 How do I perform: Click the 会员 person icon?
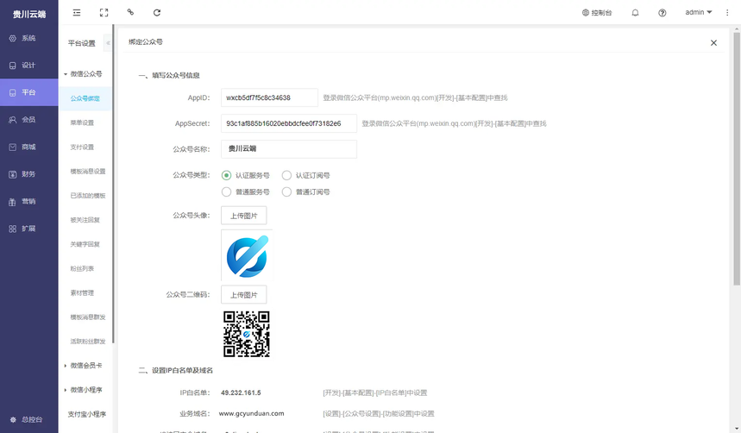coord(13,120)
